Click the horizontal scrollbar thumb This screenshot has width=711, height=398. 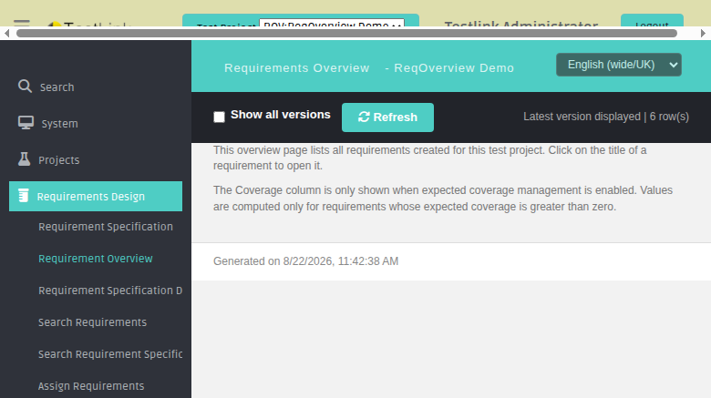point(347,33)
